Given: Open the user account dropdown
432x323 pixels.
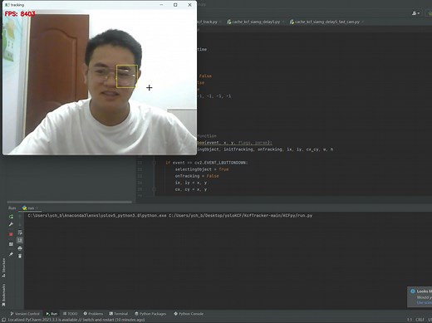Looking at the screenshot, I should click(415, 13).
